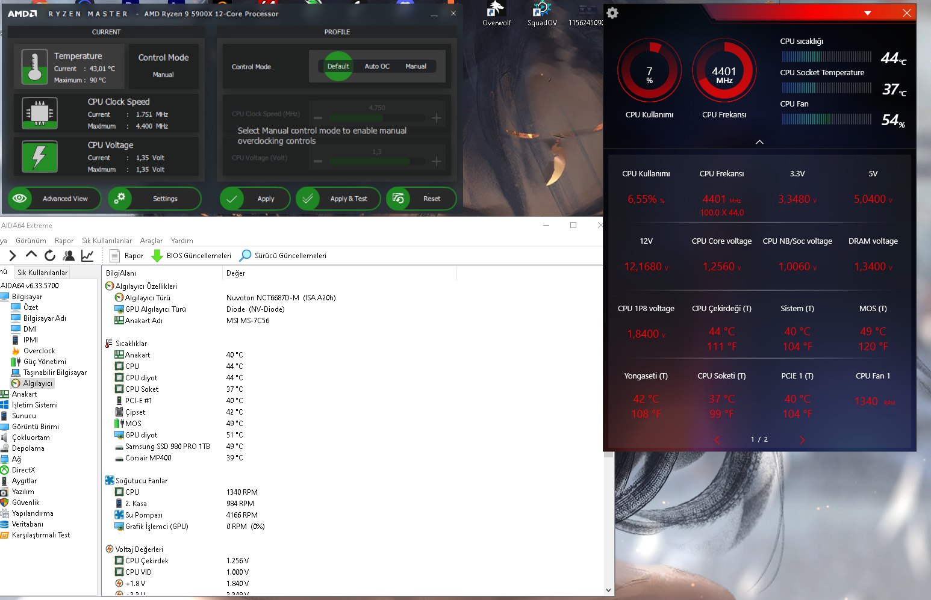Open the Rapor menu in AIDA64
This screenshot has width=931, height=600.
click(64, 241)
